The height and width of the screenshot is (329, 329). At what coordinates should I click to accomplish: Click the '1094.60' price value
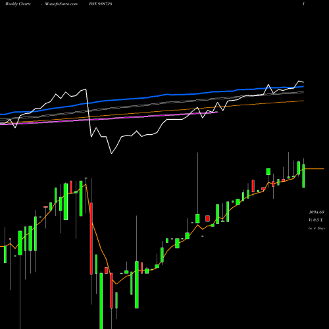pyautogui.click(x=316, y=212)
